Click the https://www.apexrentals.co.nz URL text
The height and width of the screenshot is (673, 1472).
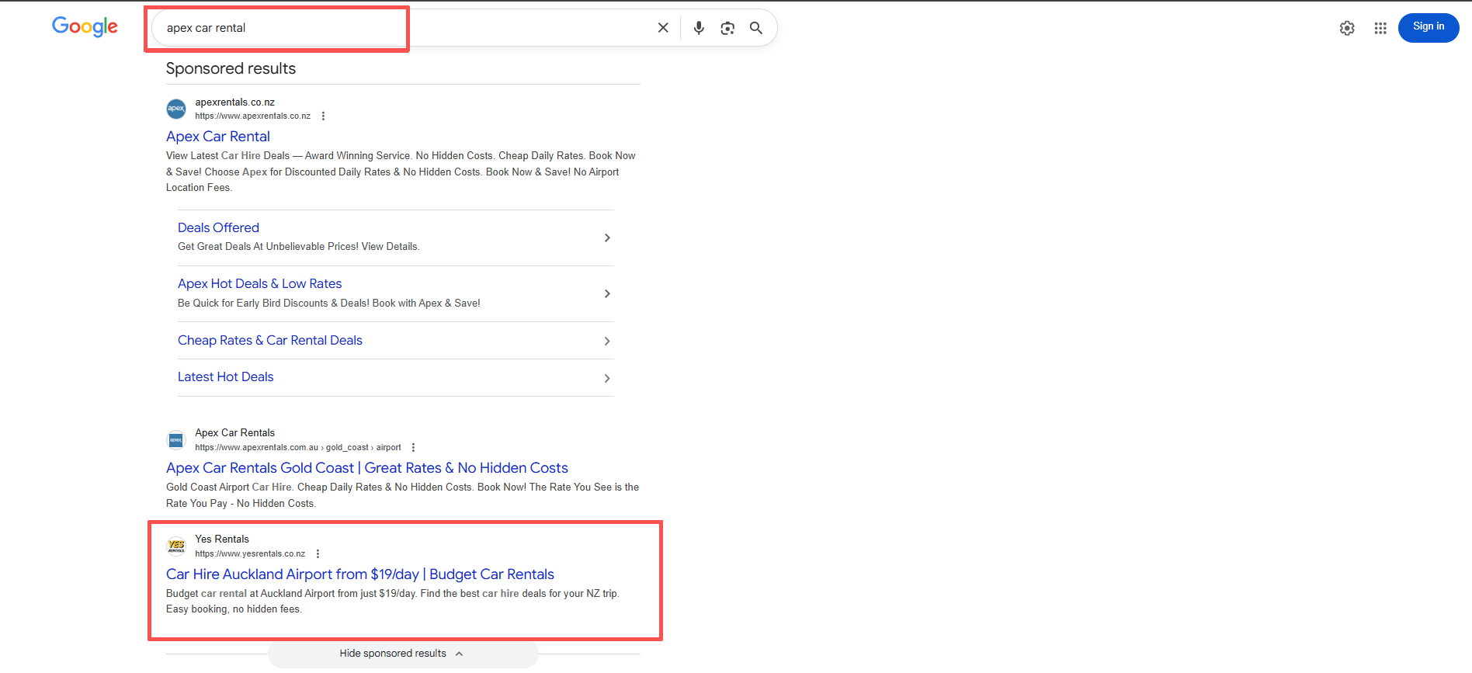point(252,116)
